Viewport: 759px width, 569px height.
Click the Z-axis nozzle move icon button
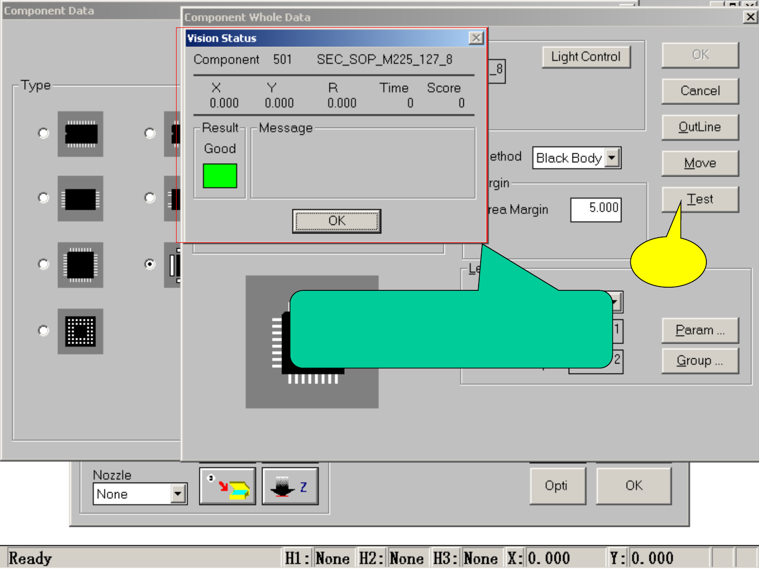tap(290, 486)
